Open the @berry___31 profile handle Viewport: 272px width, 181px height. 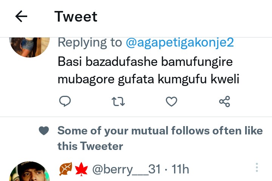(x=127, y=169)
